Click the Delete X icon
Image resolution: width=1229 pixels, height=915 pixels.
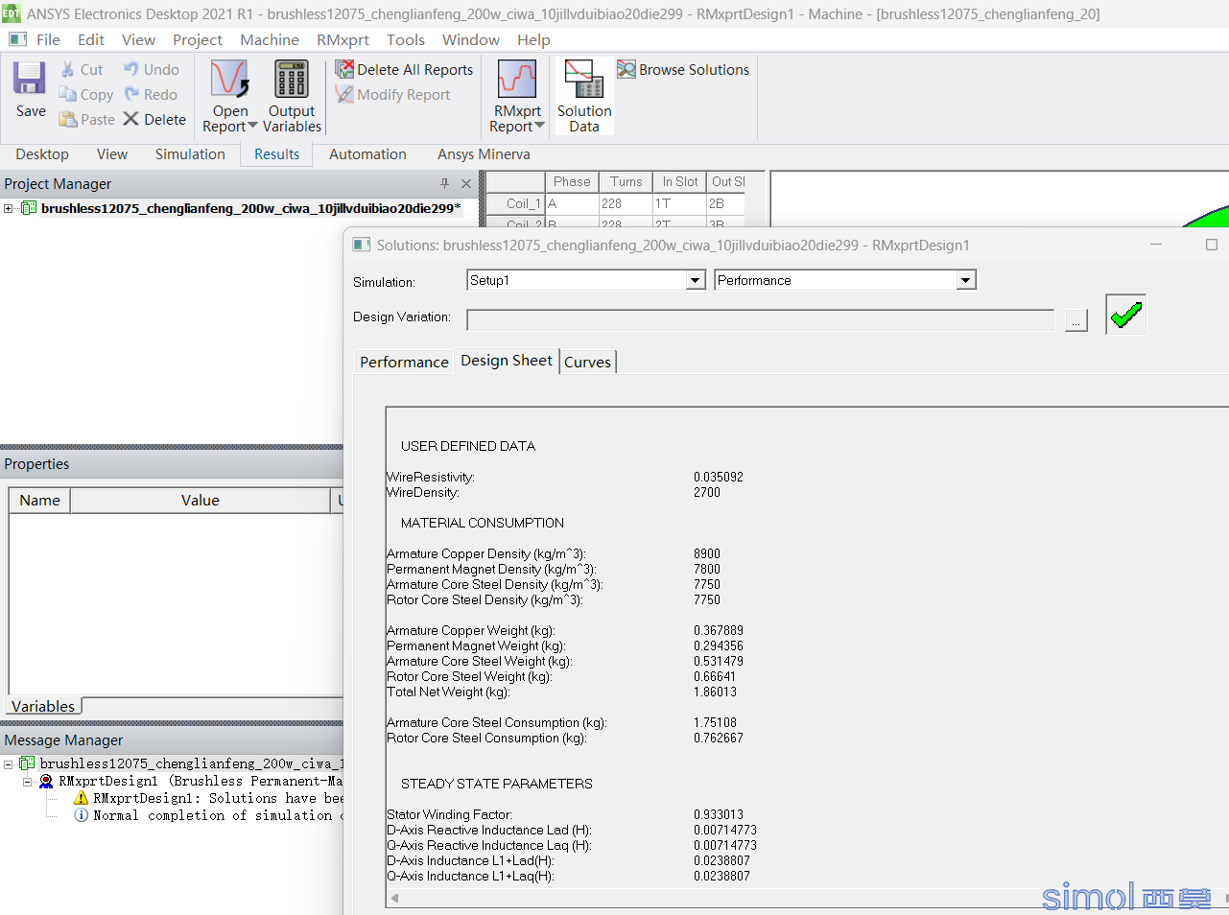(x=131, y=119)
